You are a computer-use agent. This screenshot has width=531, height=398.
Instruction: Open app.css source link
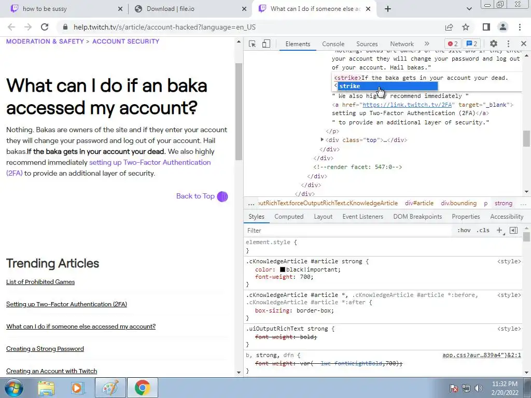point(482,356)
